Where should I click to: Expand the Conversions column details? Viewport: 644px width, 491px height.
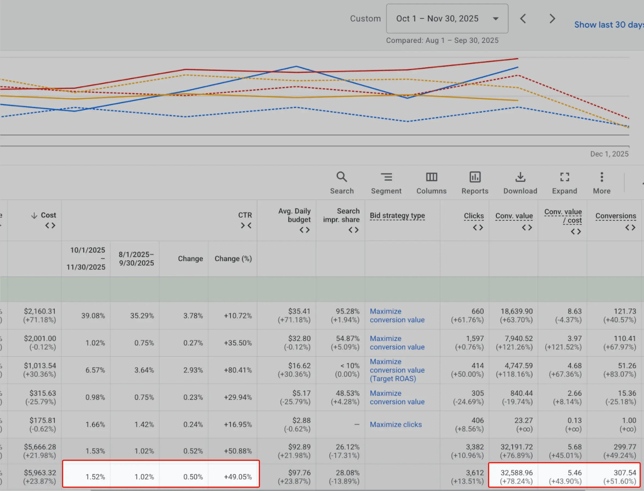pyautogui.click(x=630, y=227)
